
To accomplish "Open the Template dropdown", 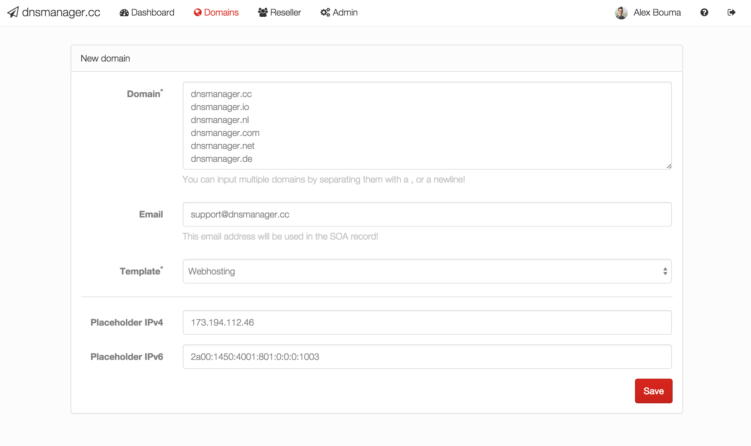I will click(427, 271).
